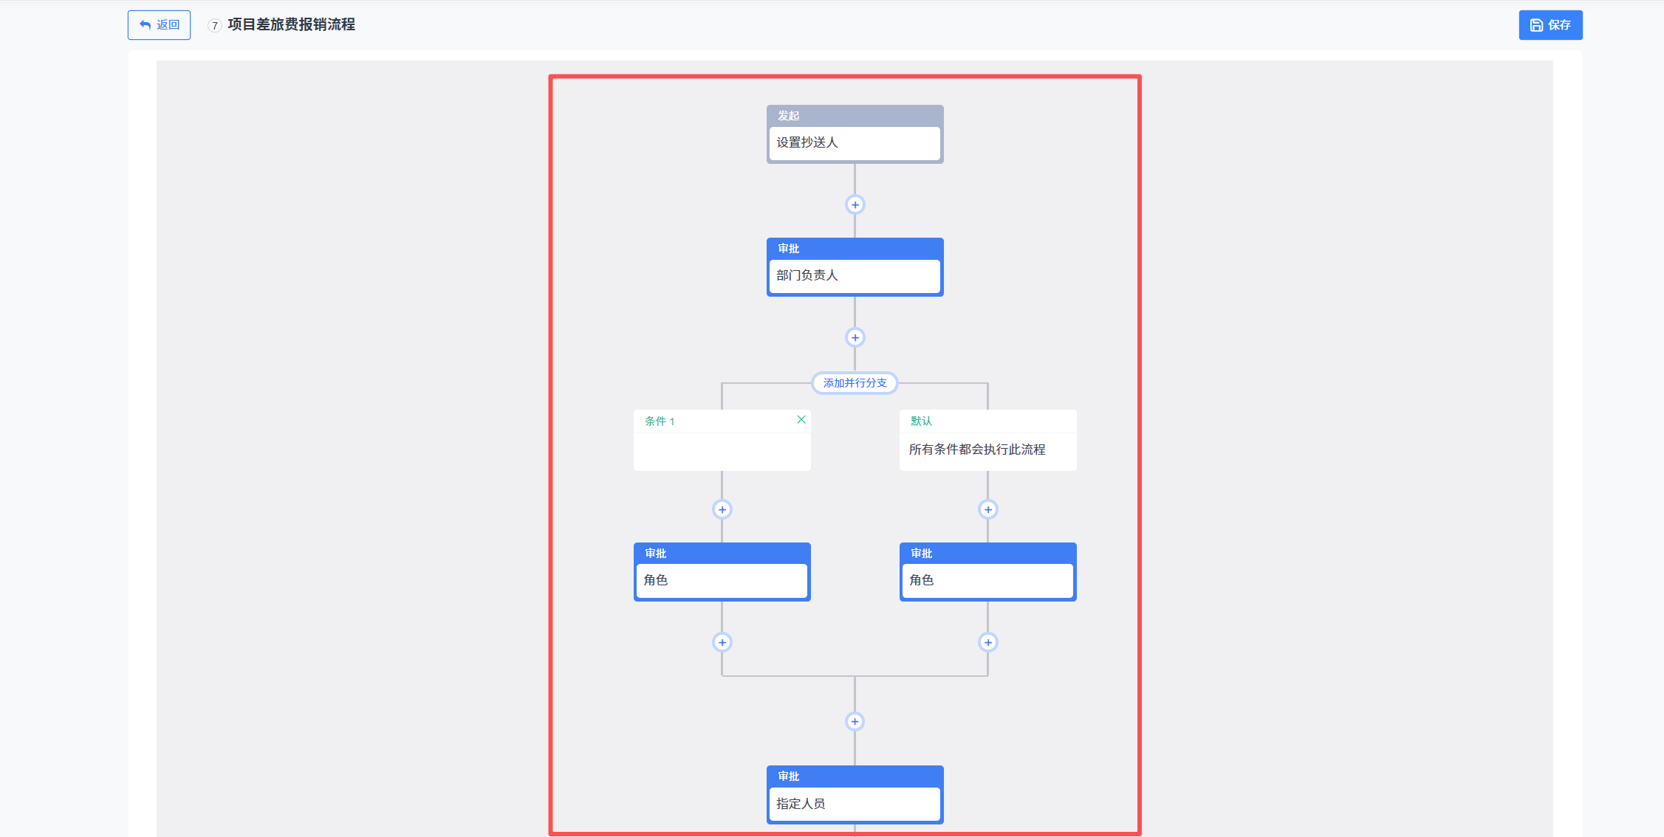This screenshot has height=837, width=1664.
Task: Open the 指定人员 approval node
Action: pyautogui.click(x=855, y=803)
